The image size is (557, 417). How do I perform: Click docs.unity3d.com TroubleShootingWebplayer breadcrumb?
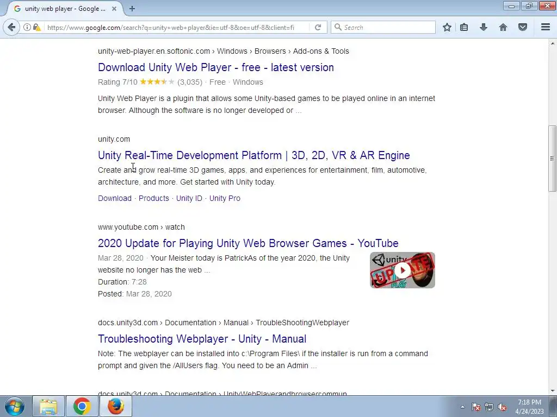(x=224, y=323)
